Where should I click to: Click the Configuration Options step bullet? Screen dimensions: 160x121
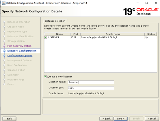tap(4, 56)
